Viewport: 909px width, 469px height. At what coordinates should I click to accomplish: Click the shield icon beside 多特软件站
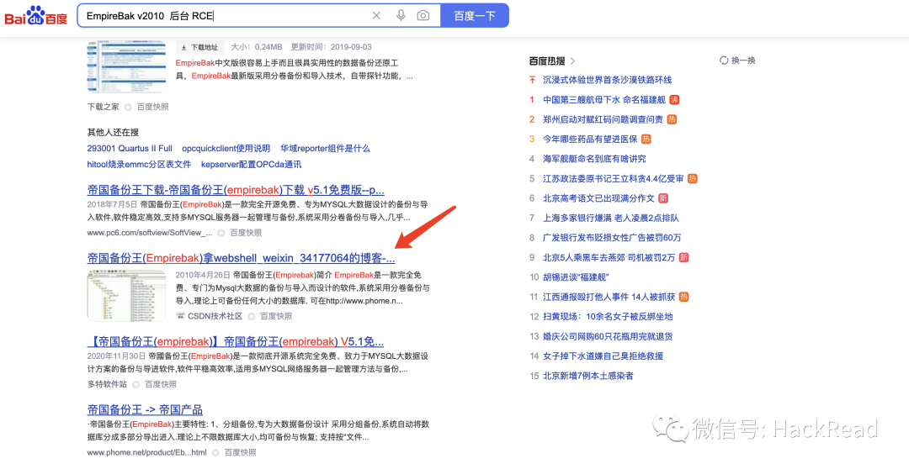[x=136, y=384]
